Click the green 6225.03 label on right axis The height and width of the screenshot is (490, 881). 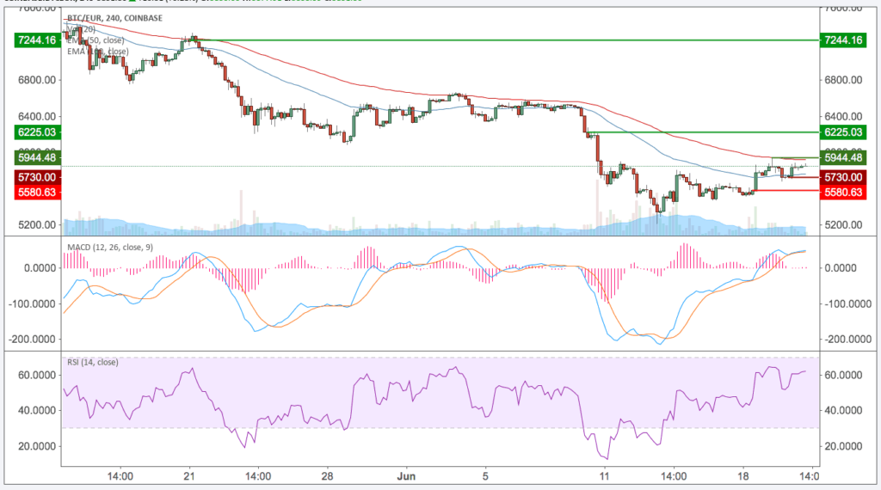(x=842, y=132)
